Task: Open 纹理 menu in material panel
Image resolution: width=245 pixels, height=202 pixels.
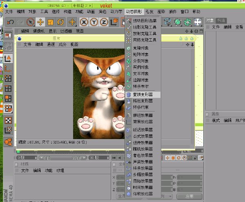Action: coord(60,170)
